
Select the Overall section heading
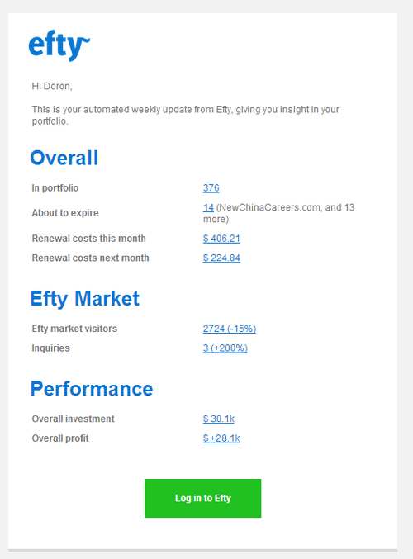[64, 158]
